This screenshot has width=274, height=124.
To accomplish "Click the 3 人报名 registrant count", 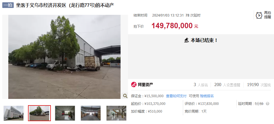I will (201, 85).
